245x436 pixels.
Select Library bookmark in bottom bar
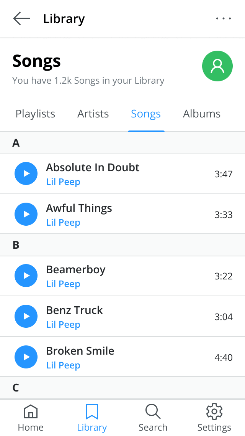pyautogui.click(x=92, y=418)
